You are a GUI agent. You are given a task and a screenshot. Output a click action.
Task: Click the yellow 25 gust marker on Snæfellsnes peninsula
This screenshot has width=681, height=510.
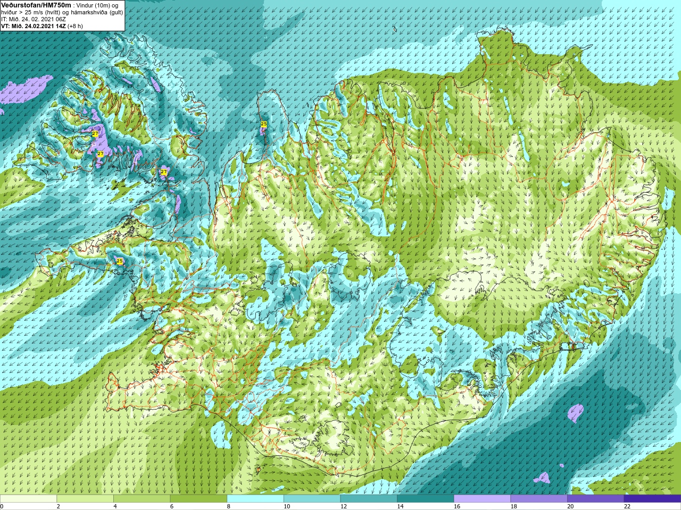click(x=120, y=261)
